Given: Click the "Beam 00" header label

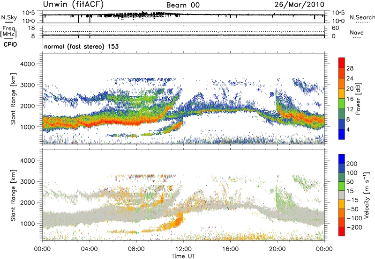Looking at the screenshot, I should (183, 5).
